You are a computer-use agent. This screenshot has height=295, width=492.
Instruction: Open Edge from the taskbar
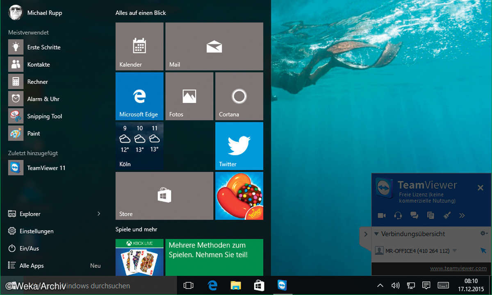coord(212,286)
